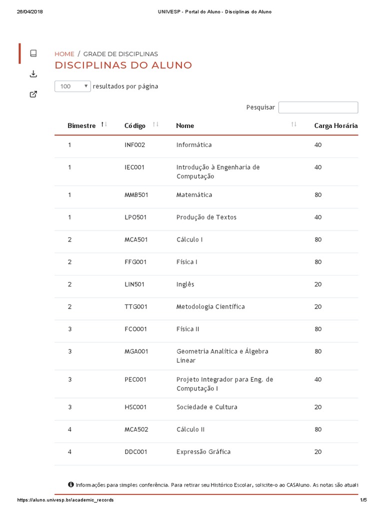
Task: Focus the Pesquisar search field
Action: pyautogui.click(x=318, y=107)
